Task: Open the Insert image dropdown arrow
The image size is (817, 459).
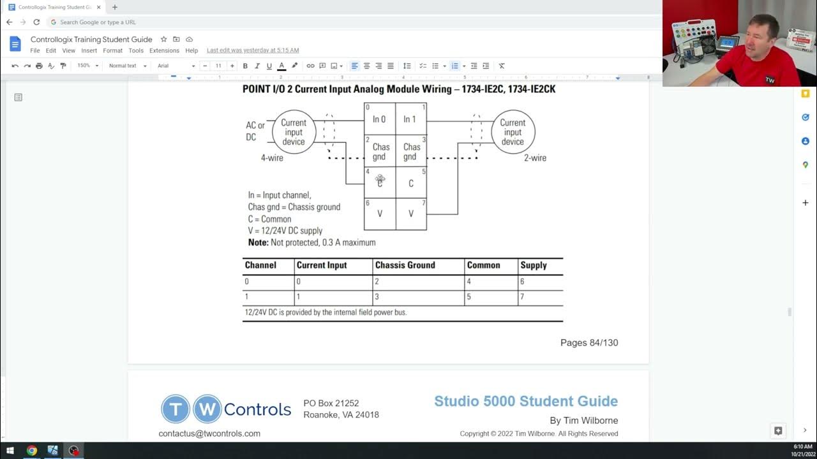Action: (341, 66)
